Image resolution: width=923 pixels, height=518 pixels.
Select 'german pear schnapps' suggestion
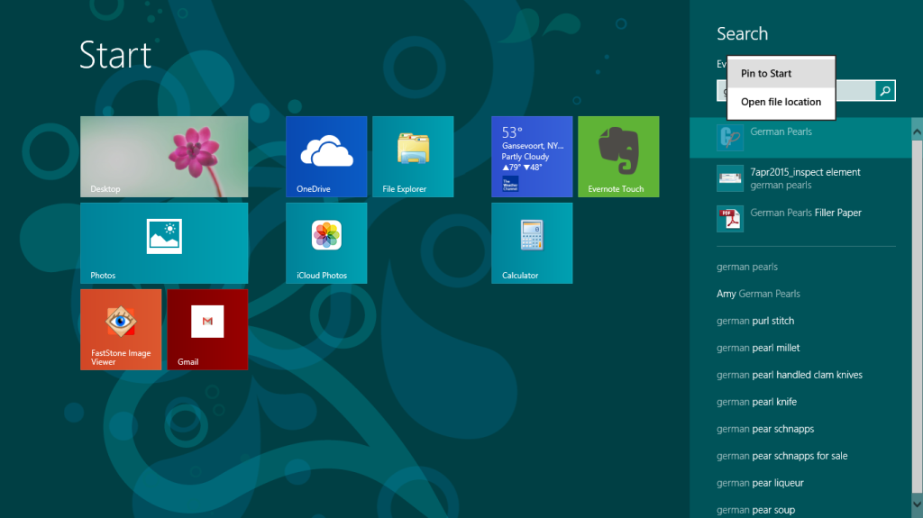pos(765,429)
